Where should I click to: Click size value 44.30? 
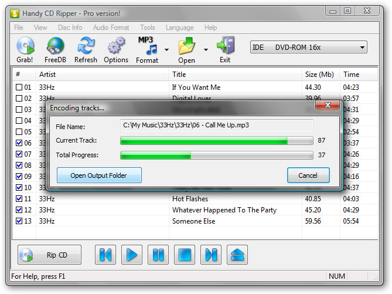[x=313, y=87]
